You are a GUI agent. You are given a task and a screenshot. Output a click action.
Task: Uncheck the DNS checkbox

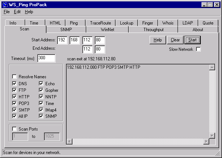(14, 83)
